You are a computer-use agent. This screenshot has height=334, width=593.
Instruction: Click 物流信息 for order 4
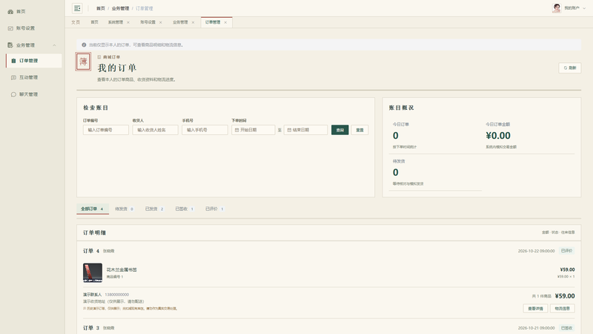[563, 308]
